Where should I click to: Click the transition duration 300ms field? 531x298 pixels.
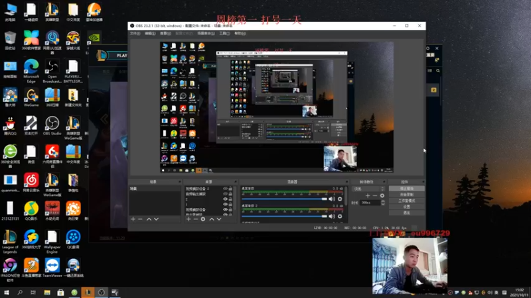coord(370,203)
